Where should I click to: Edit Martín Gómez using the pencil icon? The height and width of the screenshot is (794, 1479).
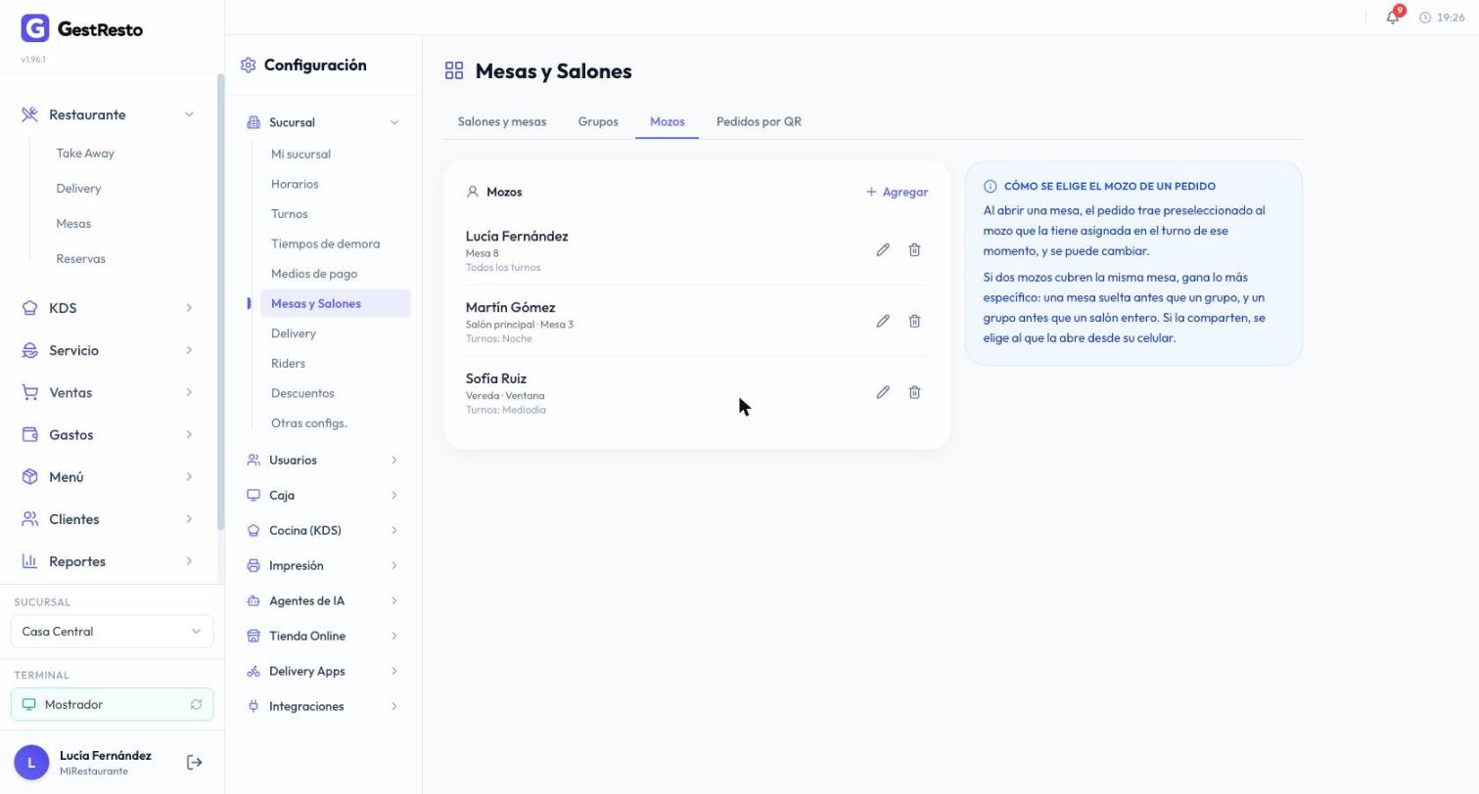883,322
